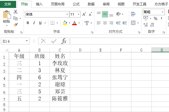Open number format dropdown 常规
169x112 pixels.
point(163,12)
